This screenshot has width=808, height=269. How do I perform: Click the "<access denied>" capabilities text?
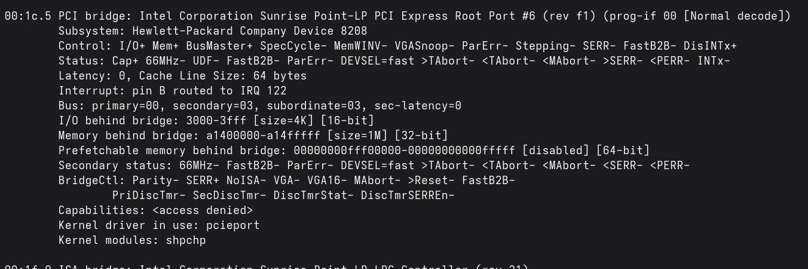pos(203,210)
